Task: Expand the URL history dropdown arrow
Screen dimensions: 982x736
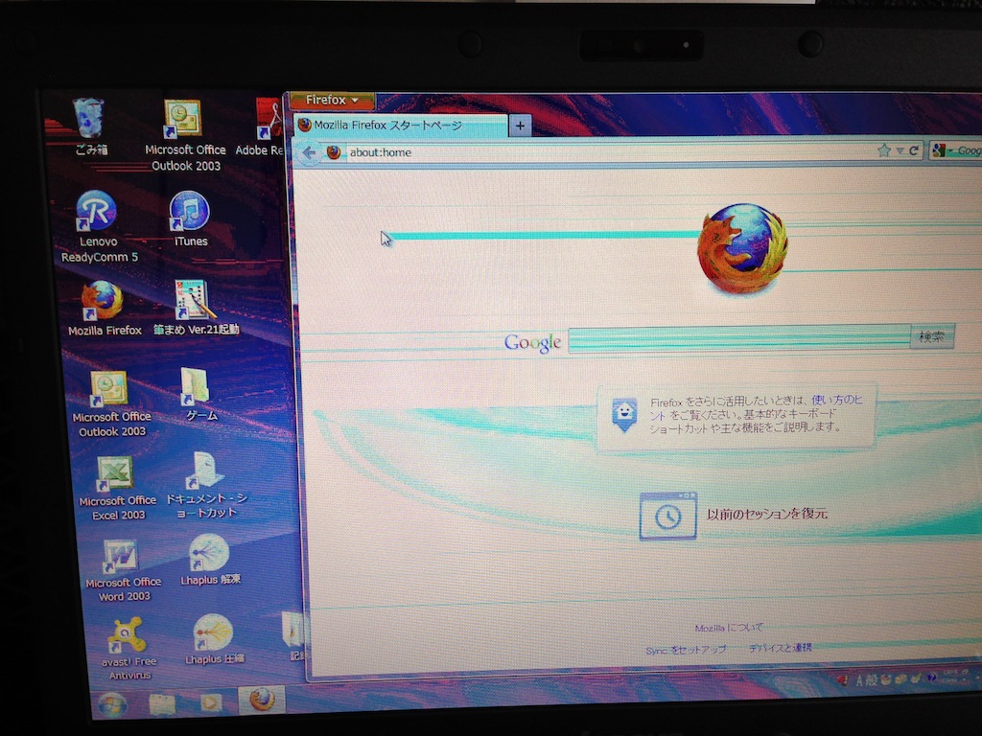Action: point(900,150)
